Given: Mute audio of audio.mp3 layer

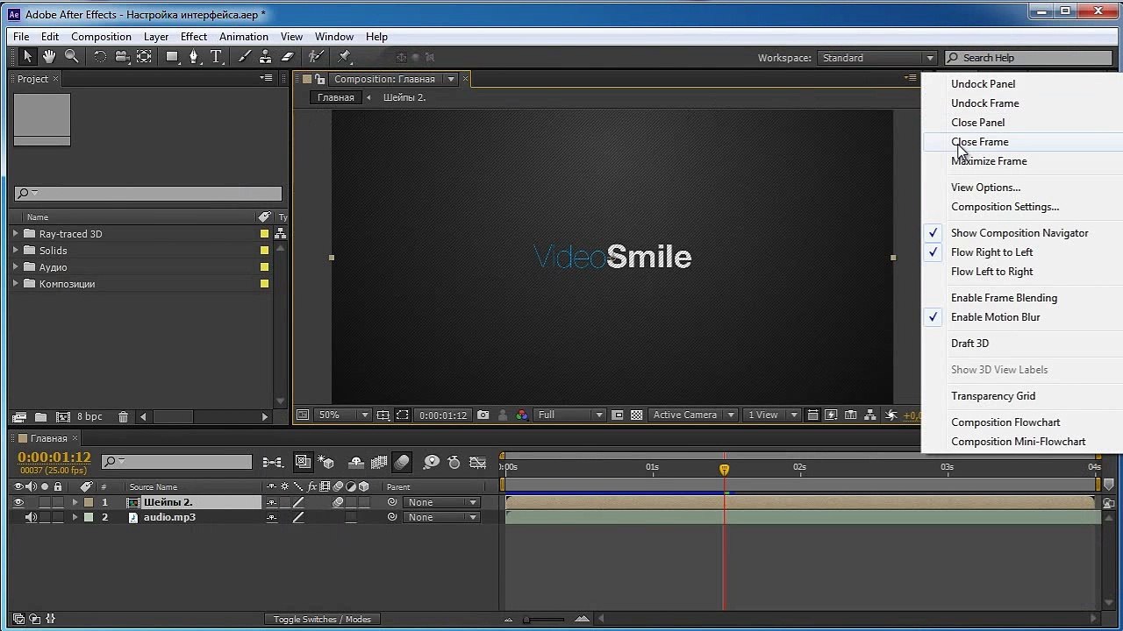Looking at the screenshot, I should click(x=32, y=517).
